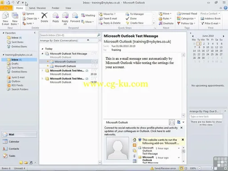Viewport: 228px width, 171px height.
Task: Open the Follow Up flag menu
Action: 186,23
